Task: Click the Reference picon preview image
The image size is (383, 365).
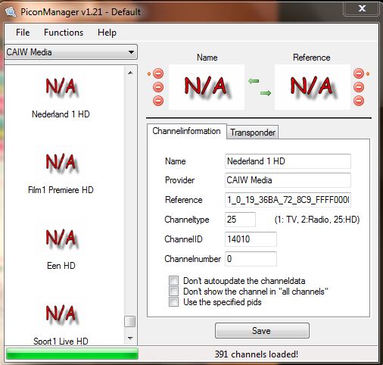Action: 313,87
